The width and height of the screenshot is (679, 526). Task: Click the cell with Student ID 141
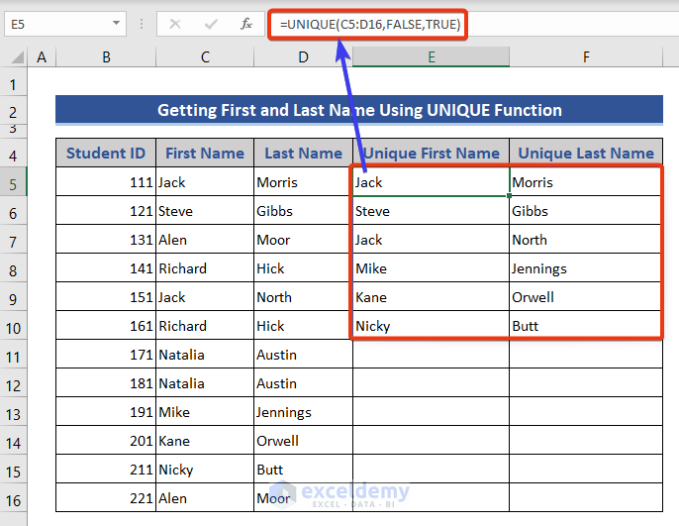pyautogui.click(x=106, y=268)
